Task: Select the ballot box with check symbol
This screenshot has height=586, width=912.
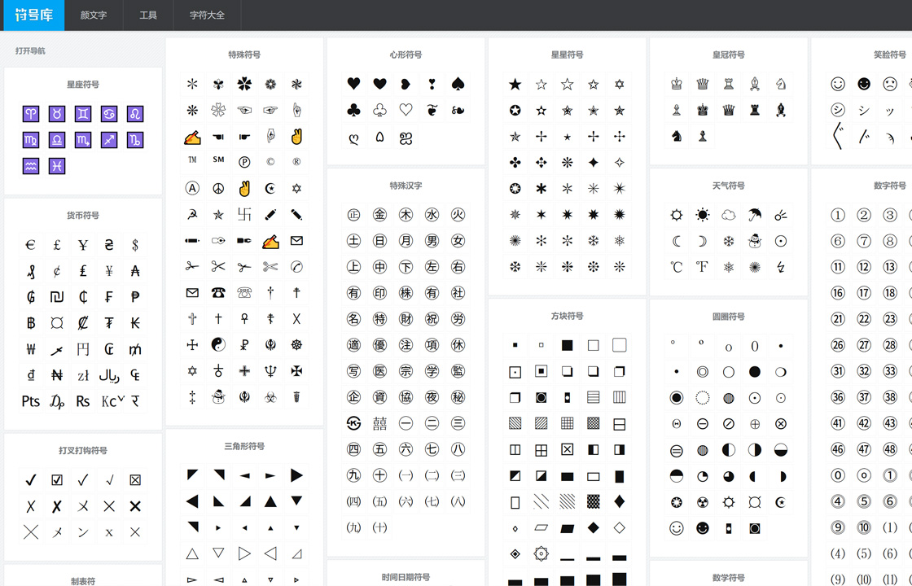Action: (x=57, y=480)
